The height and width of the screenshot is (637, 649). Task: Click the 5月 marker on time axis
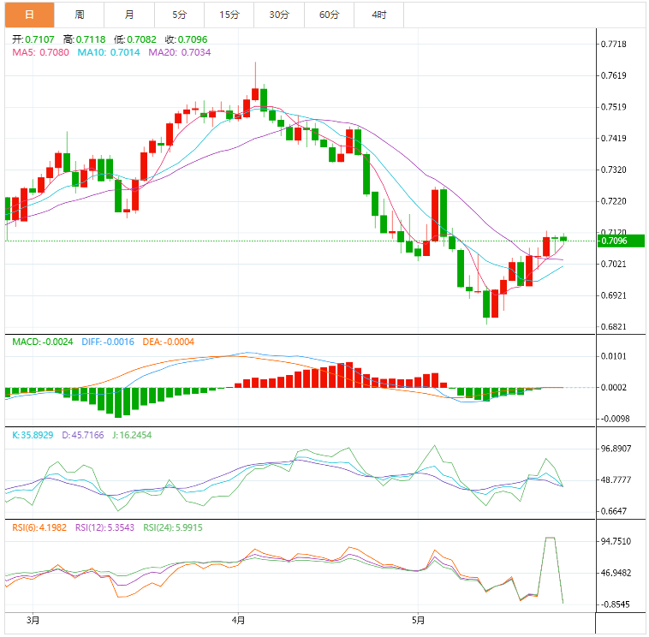click(x=418, y=619)
